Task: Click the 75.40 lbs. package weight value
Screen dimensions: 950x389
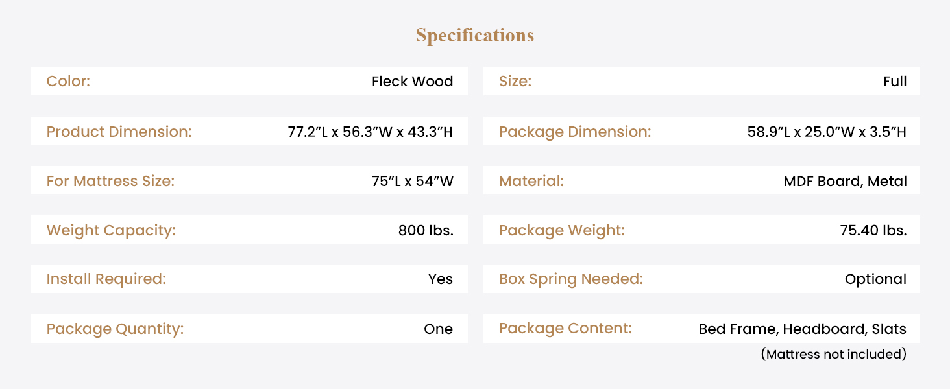Action: click(873, 230)
